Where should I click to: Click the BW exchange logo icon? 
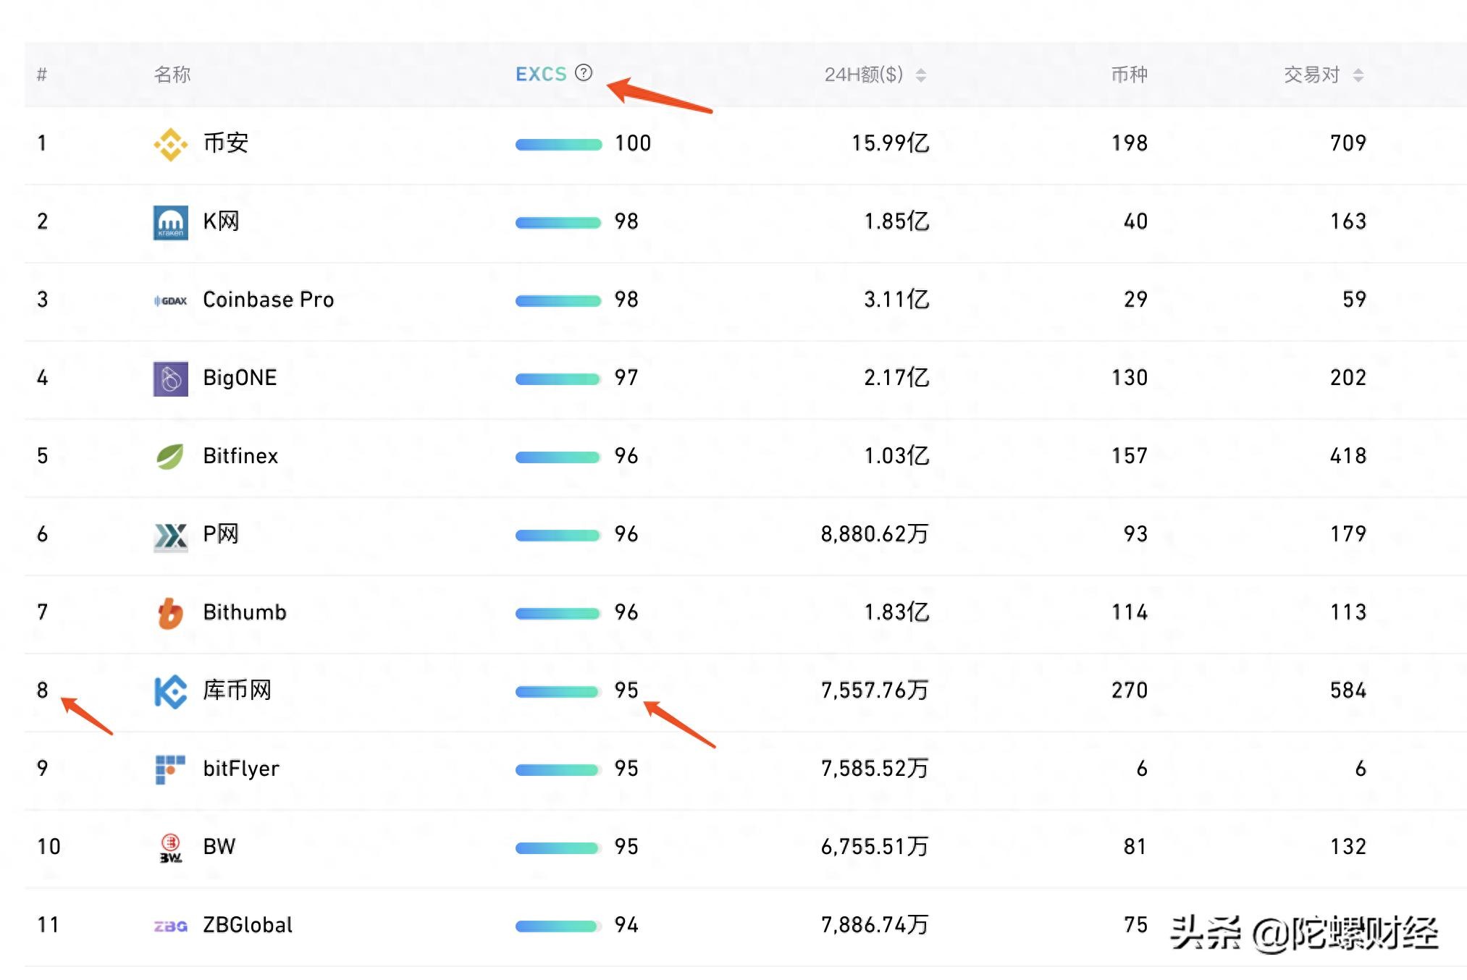coord(170,848)
